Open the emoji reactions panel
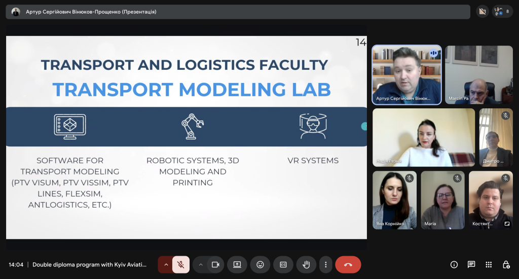This screenshot has height=279, width=519. [260, 264]
